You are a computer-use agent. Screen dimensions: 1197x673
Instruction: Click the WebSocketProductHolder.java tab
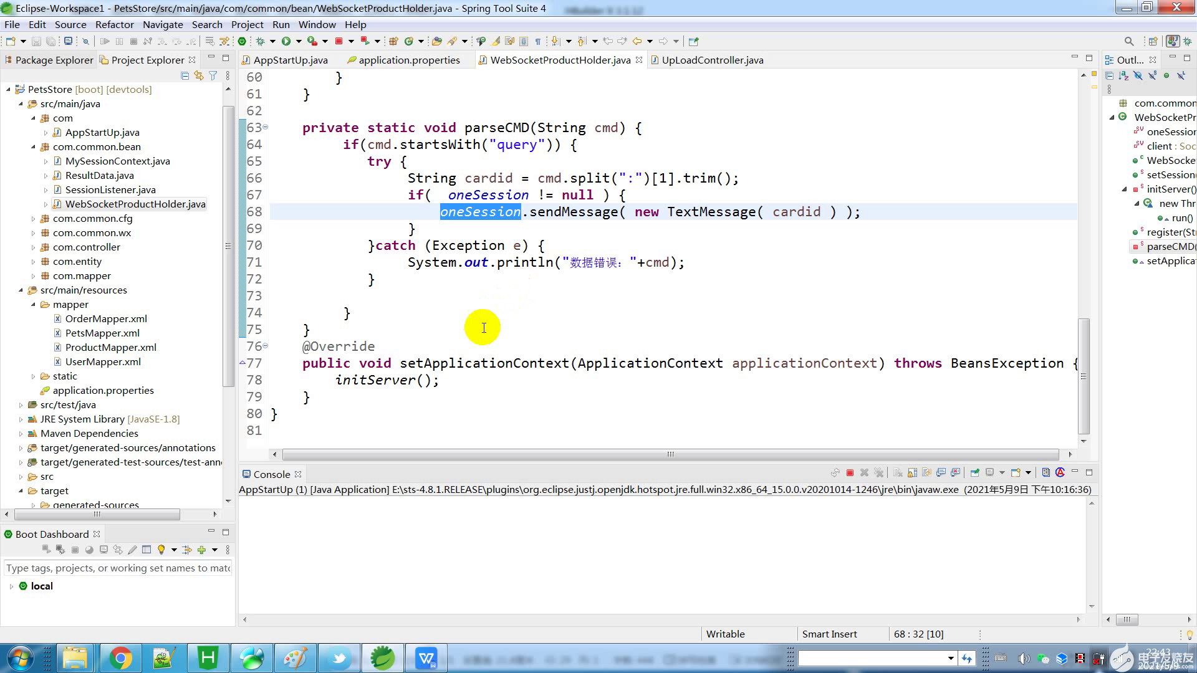click(560, 60)
